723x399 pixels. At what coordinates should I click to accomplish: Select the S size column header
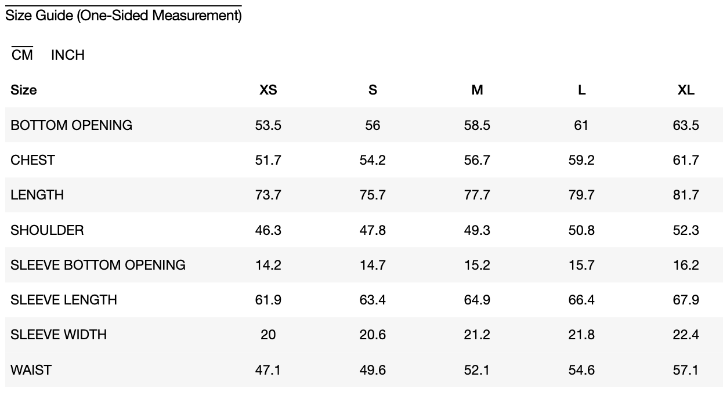tap(373, 90)
